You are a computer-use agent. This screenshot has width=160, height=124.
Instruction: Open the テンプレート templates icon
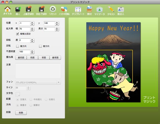click(x=78, y=10)
